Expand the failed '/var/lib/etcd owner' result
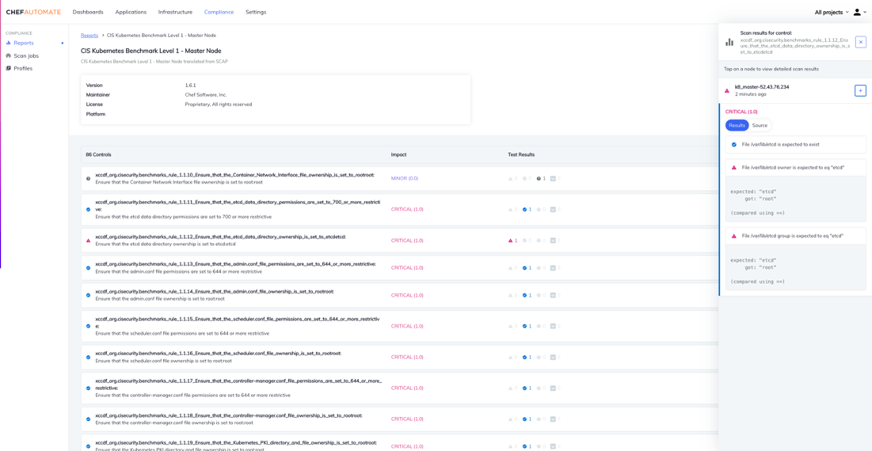The width and height of the screenshot is (872, 451). [795, 168]
